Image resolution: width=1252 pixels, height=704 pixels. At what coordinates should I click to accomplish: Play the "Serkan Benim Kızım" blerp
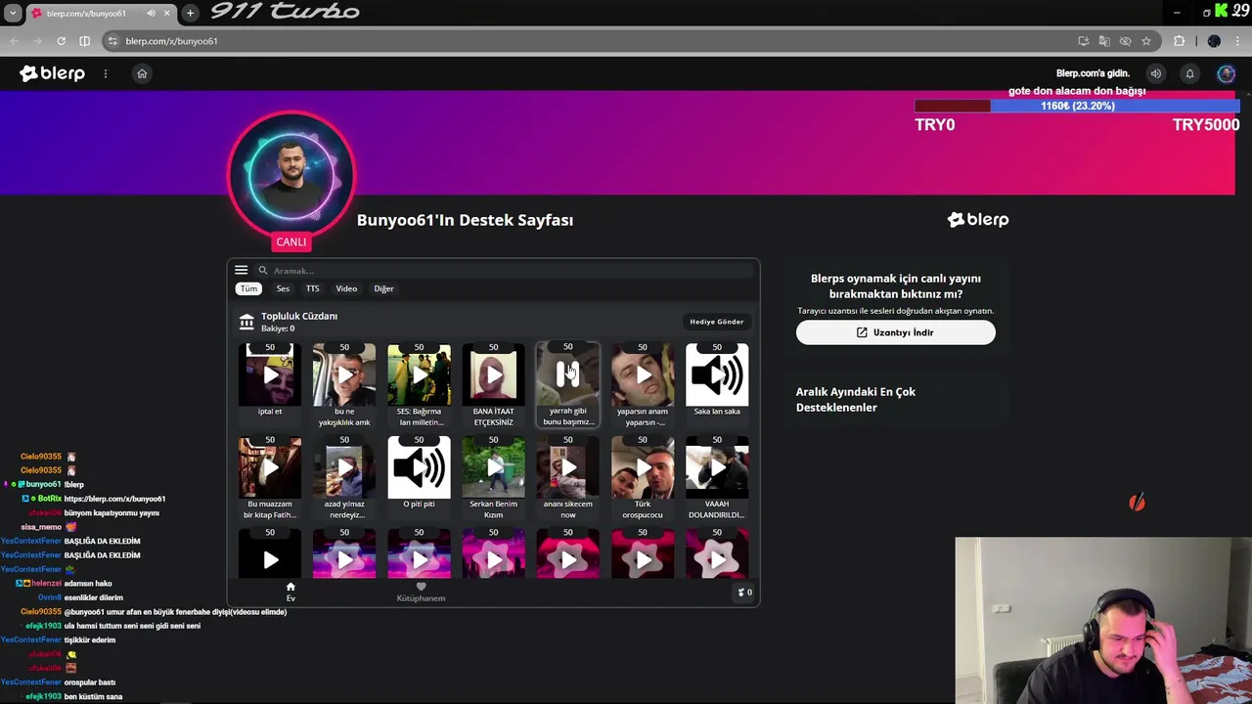tap(493, 466)
